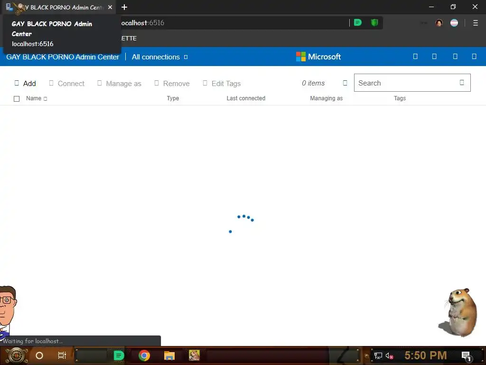Click the search icon inside the Search box
Screen dimensions: 486x365
pos(462,83)
